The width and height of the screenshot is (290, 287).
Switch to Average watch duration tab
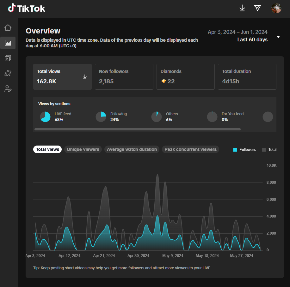pos(132,149)
